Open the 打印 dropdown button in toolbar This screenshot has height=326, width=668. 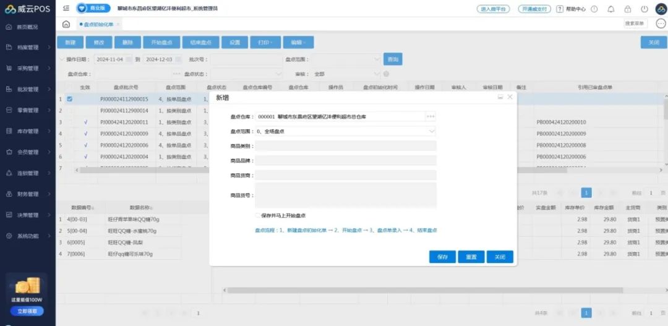point(265,43)
